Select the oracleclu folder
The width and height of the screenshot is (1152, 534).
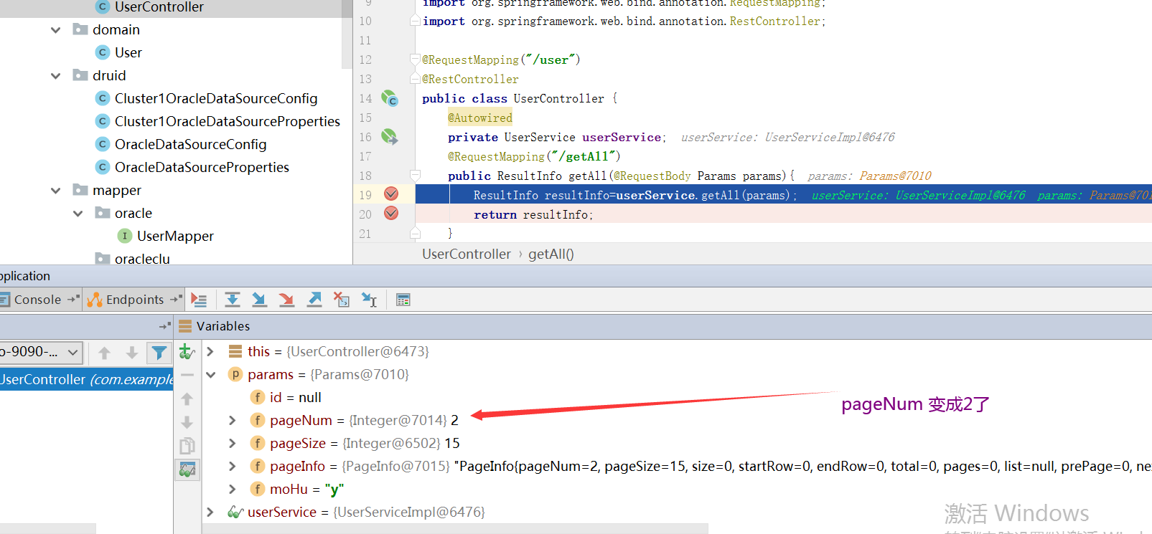[x=142, y=259]
